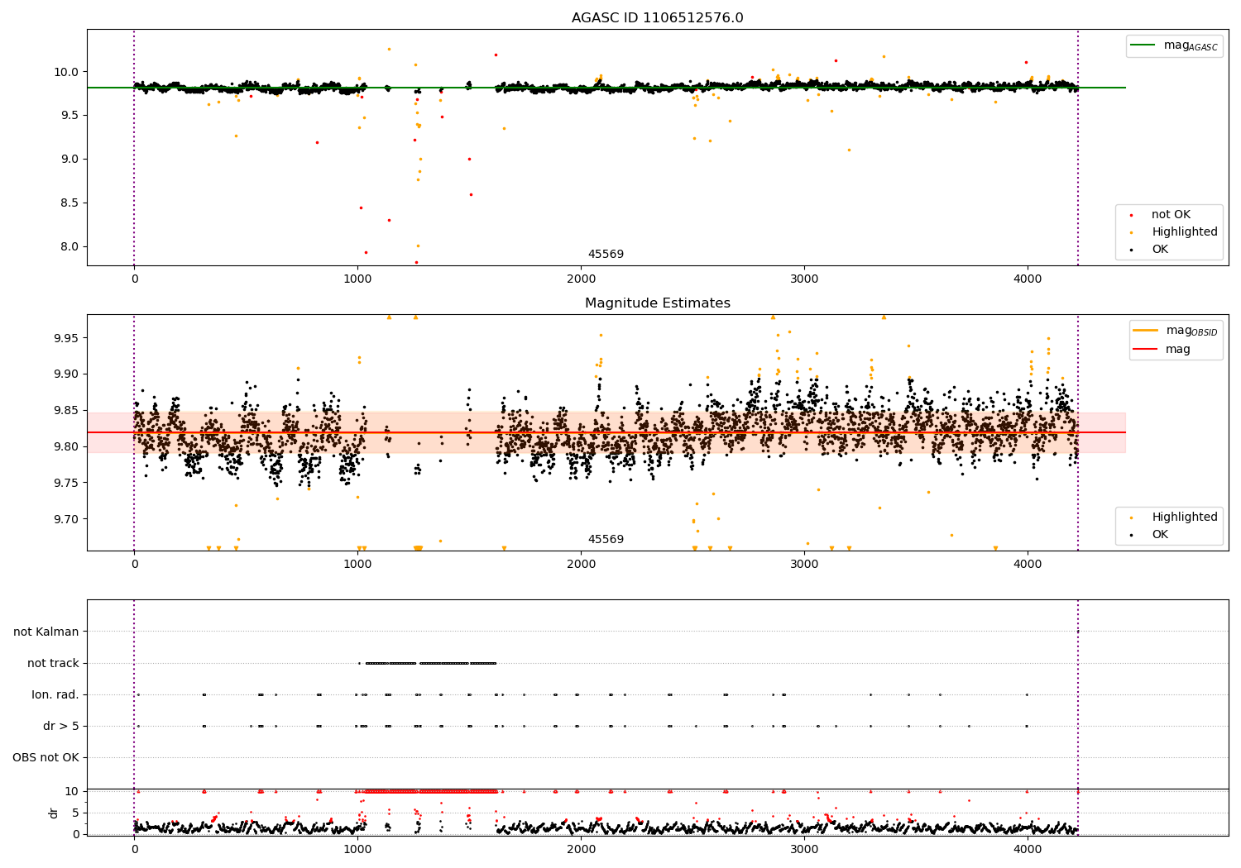
Task: Click the '45569' annotation in Magnitude Estimates plot
Action: [606, 540]
